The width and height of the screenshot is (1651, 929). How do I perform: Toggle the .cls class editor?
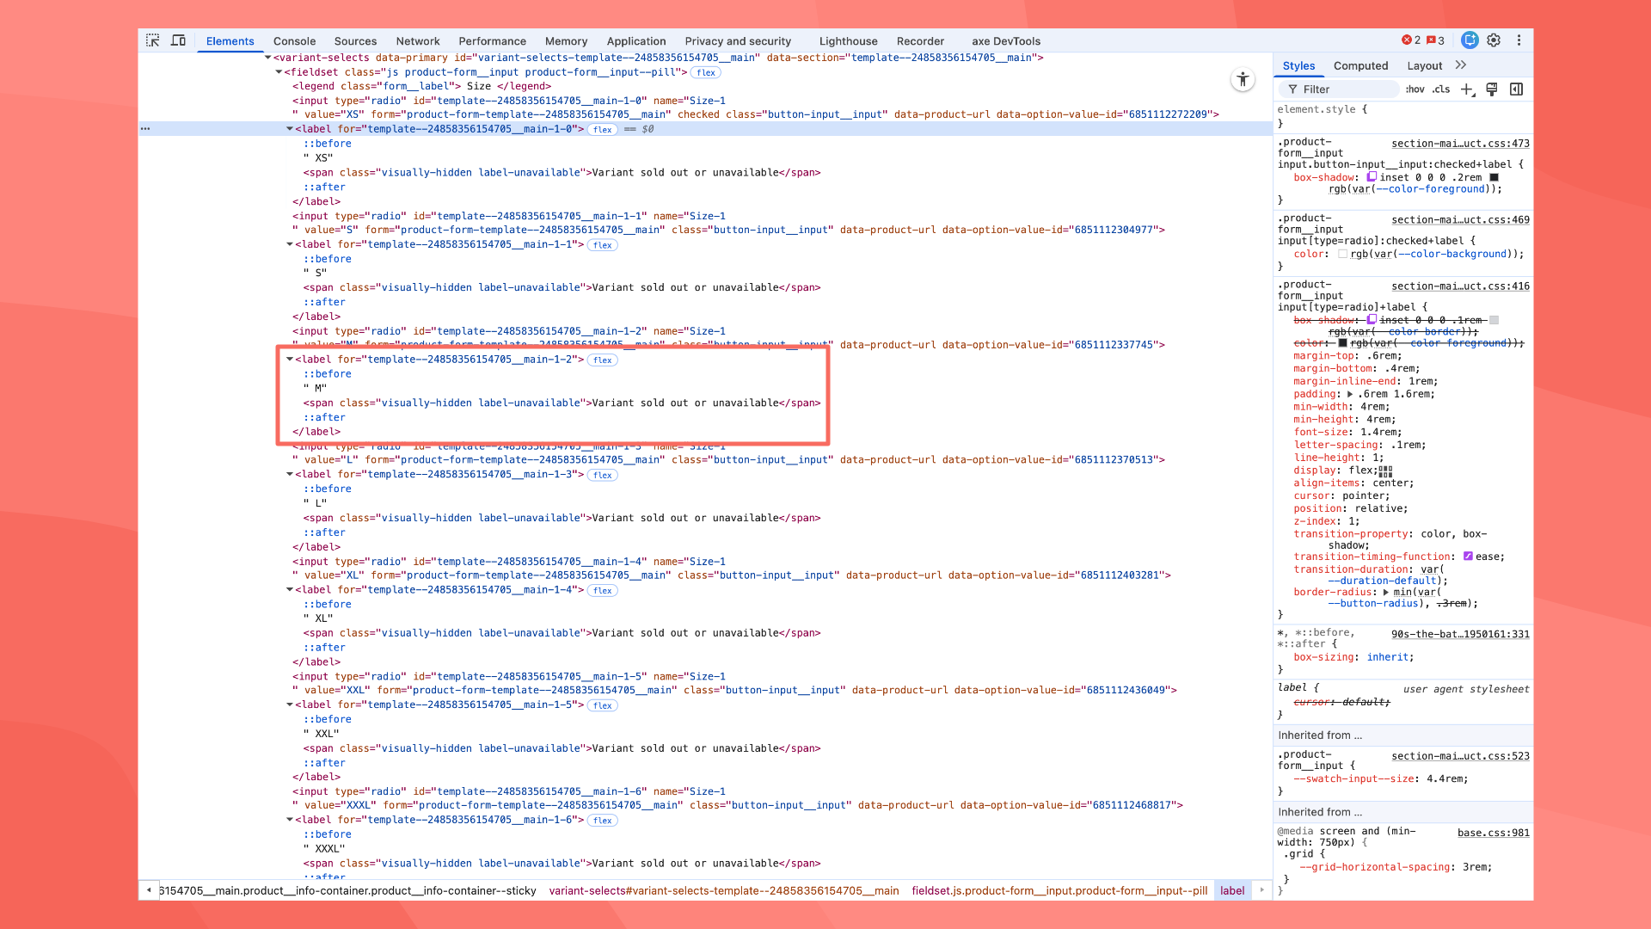(1440, 89)
